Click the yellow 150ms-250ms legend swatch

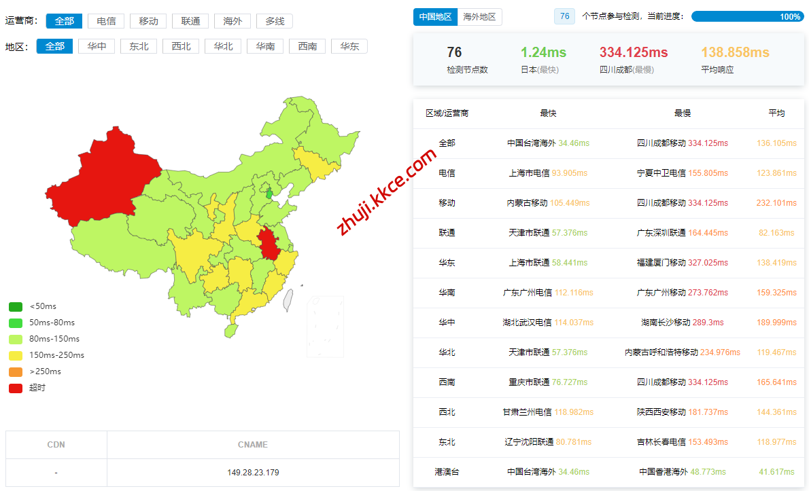(x=16, y=355)
